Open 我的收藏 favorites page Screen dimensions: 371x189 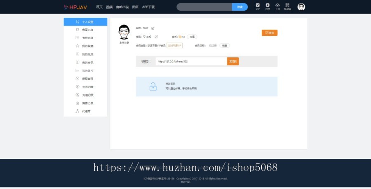click(85, 46)
